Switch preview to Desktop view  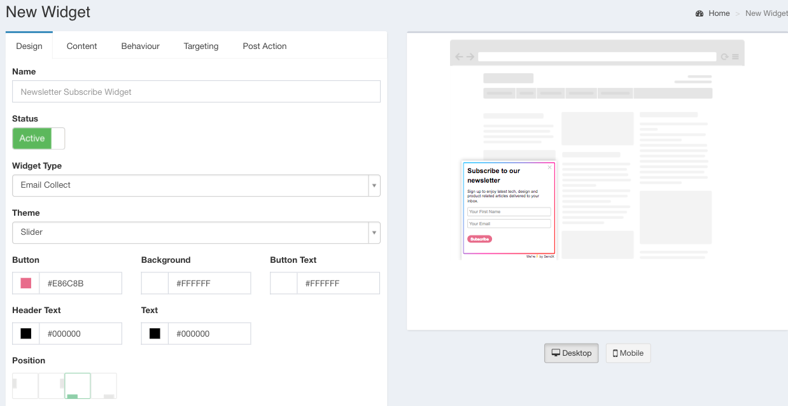571,353
